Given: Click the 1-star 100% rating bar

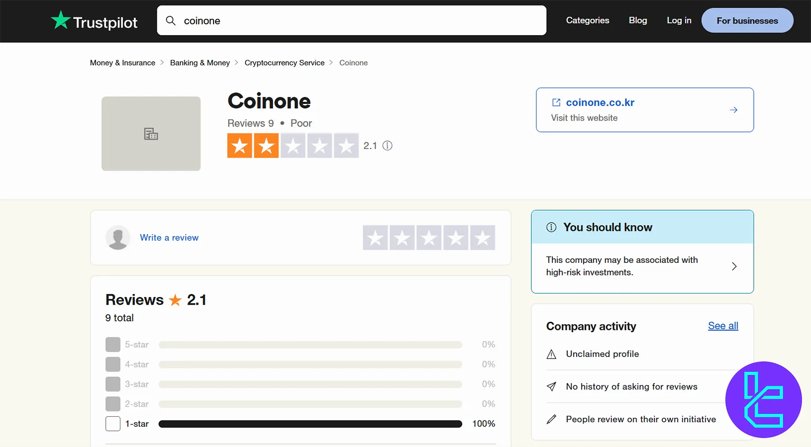Looking at the screenshot, I should click(x=310, y=424).
